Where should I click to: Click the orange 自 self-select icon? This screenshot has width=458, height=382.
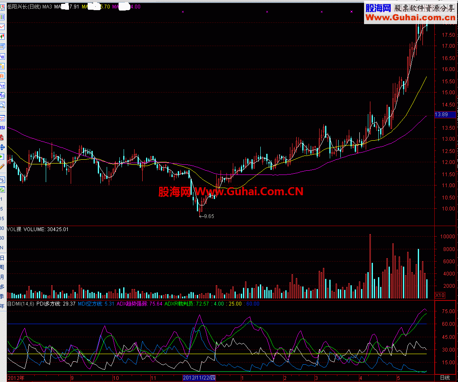[2, 76]
